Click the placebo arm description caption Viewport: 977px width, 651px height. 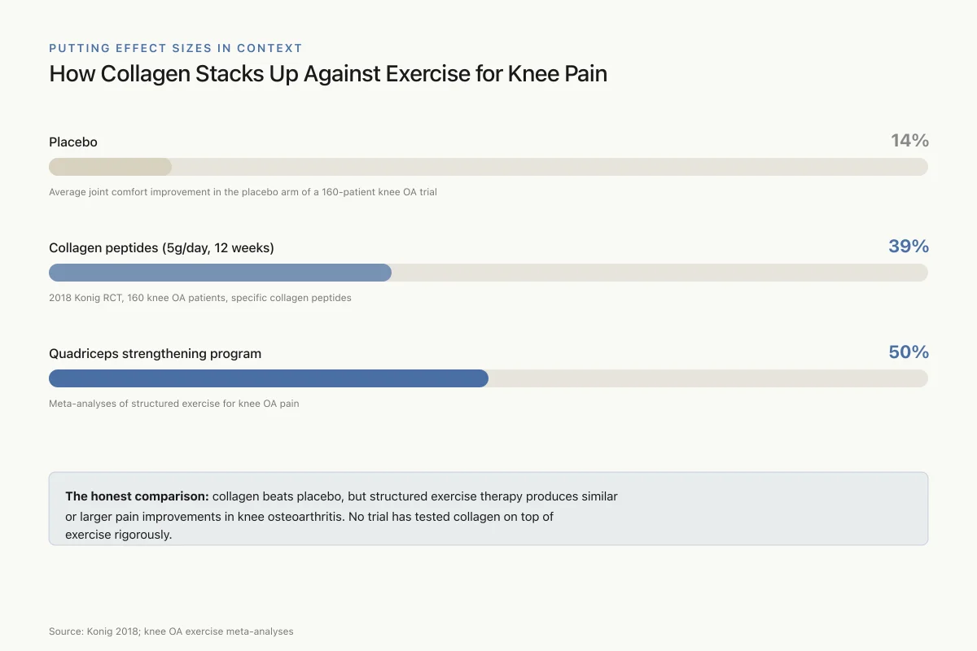(243, 192)
